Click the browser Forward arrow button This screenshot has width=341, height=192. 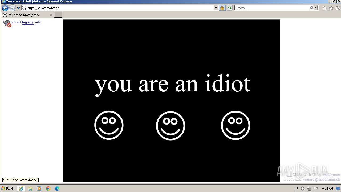[x=13, y=8]
